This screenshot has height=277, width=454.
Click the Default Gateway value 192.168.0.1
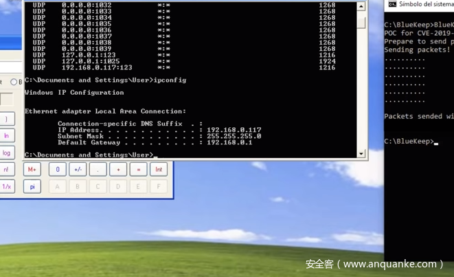pyautogui.click(x=229, y=142)
